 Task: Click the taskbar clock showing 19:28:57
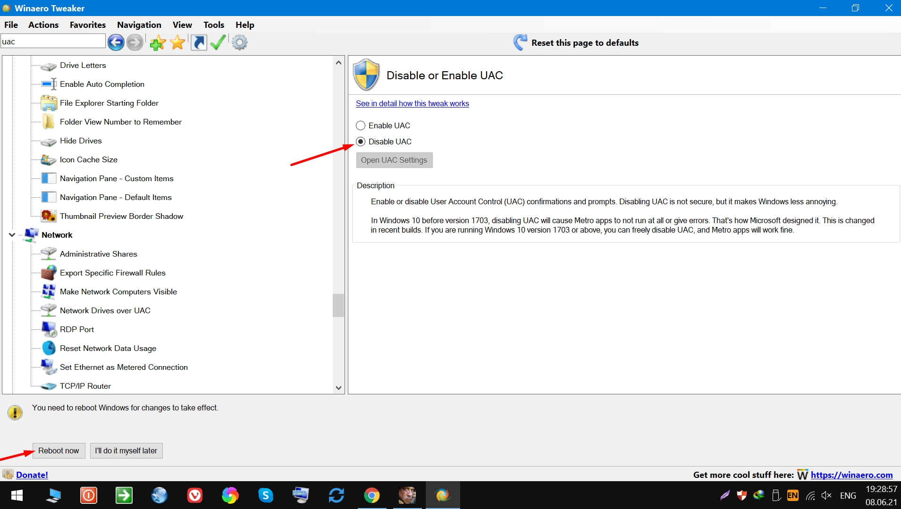coord(881,489)
